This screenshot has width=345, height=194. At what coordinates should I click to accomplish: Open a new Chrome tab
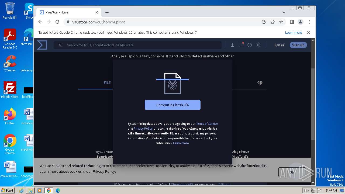107,12
